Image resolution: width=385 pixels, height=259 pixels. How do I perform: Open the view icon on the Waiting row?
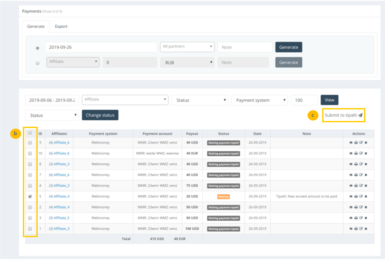(351, 196)
